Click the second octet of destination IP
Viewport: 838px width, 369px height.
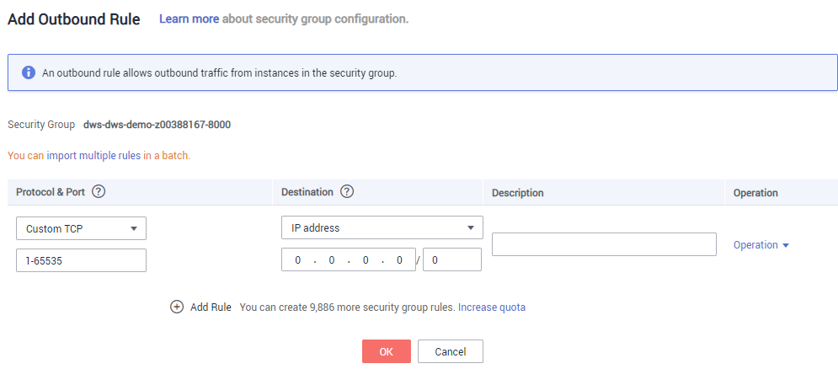coord(332,260)
